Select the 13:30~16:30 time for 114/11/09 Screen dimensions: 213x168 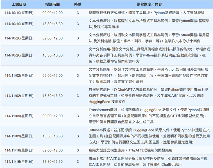pyautogui.click(x=53, y=136)
